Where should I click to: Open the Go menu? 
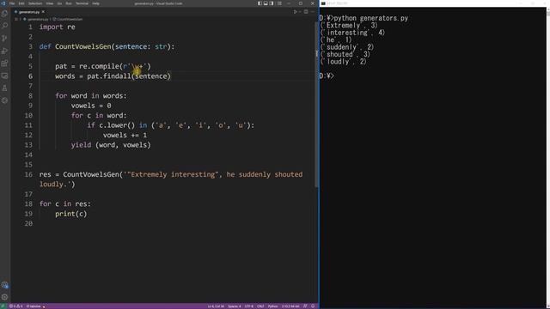click(x=59, y=3)
